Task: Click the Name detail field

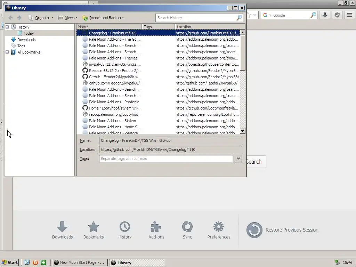Action: click(x=170, y=140)
